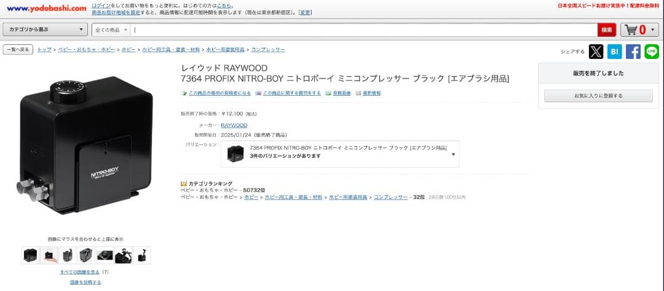Open the 商品お届け地域を設定 link

point(116,13)
